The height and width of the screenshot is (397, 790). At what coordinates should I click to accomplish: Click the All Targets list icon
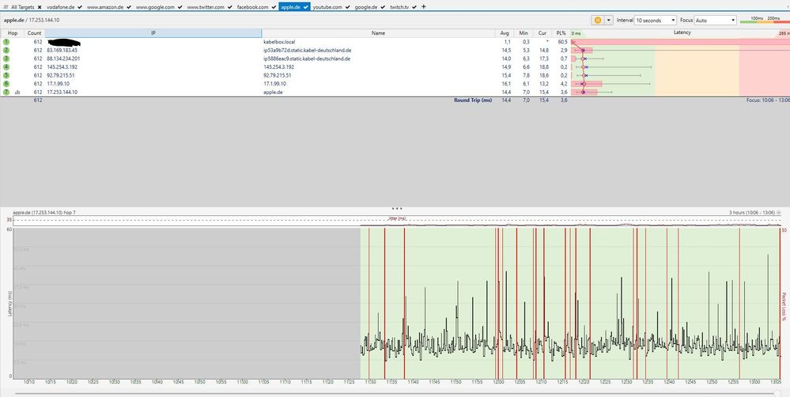[5, 6]
